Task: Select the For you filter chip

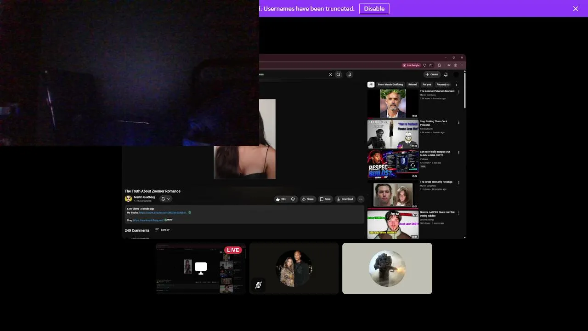Action: (x=427, y=85)
